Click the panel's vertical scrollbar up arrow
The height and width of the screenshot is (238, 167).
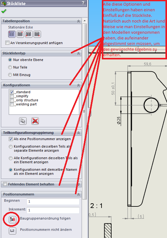click(x=85, y=21)
